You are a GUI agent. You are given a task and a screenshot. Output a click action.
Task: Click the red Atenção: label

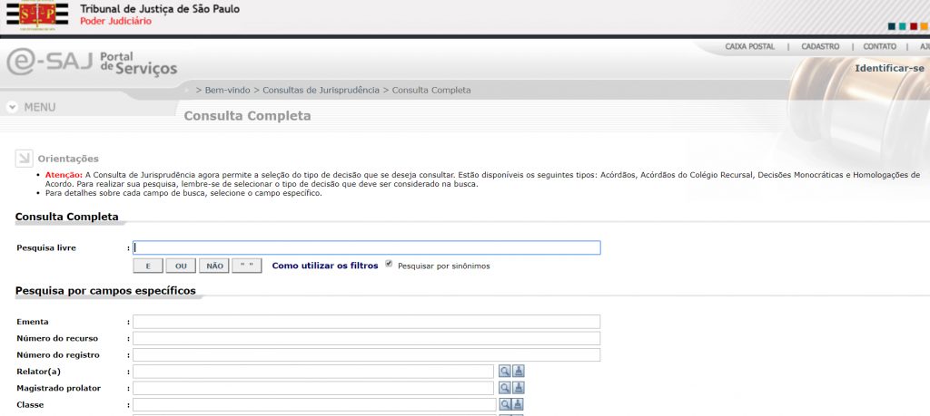[x=64, y=175]
